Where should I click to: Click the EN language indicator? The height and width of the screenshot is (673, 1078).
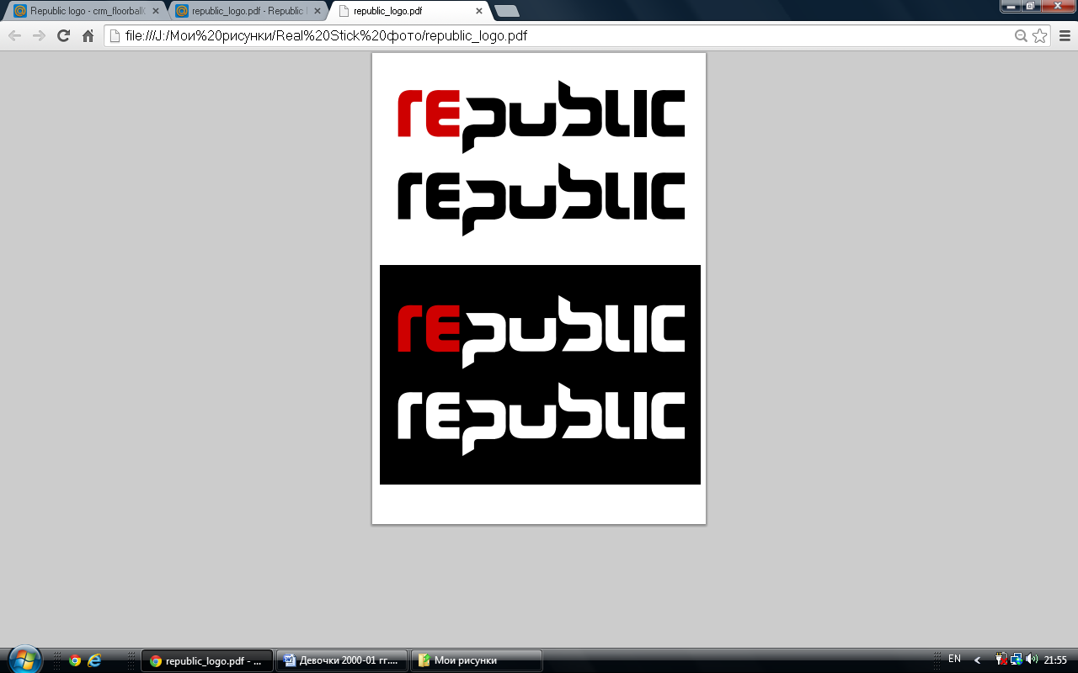954,660
